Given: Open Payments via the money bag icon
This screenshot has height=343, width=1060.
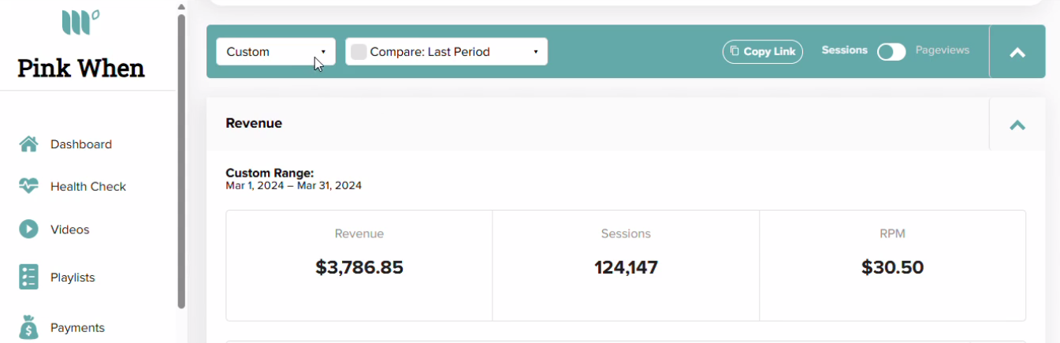Looking at the screenshot, I should 28,327.
